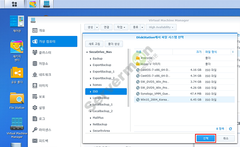Select the Win10_2004_Korea ISO file
Image resolution: width=240 pixels, height=147 pixels.
point(184,100)
